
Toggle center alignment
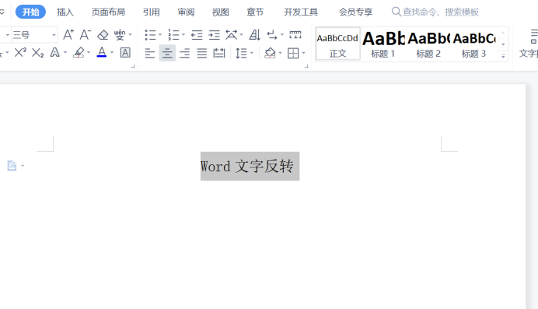coord(167,53)
